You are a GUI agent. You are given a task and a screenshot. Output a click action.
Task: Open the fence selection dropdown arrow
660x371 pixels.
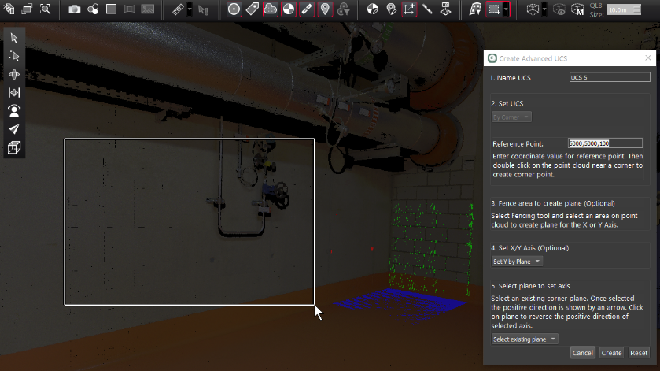click(506, 9)
